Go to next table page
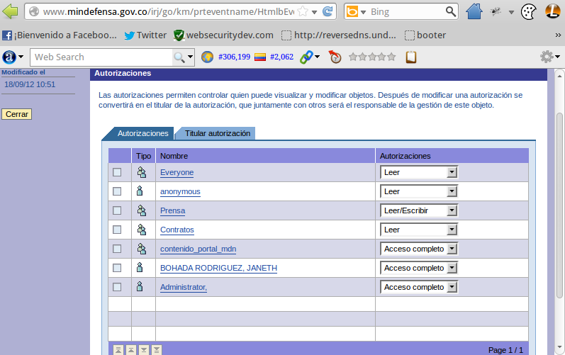565x355 pixels. point(144,349)
